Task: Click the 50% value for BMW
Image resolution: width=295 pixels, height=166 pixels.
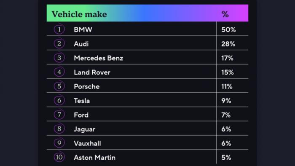Action: click(228, 30)
